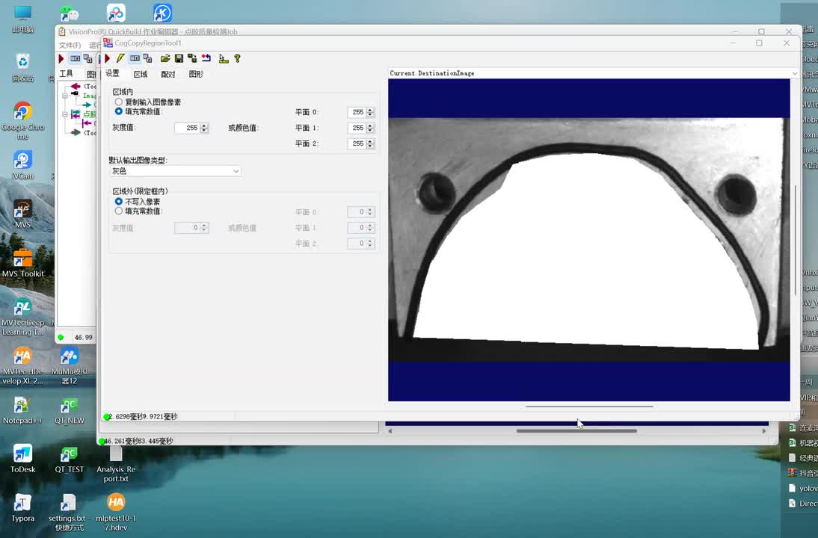Screen dimensions: 818x538
Task: Open floating display icon in QuickBuild toolbar
Action: coord(87,59)
